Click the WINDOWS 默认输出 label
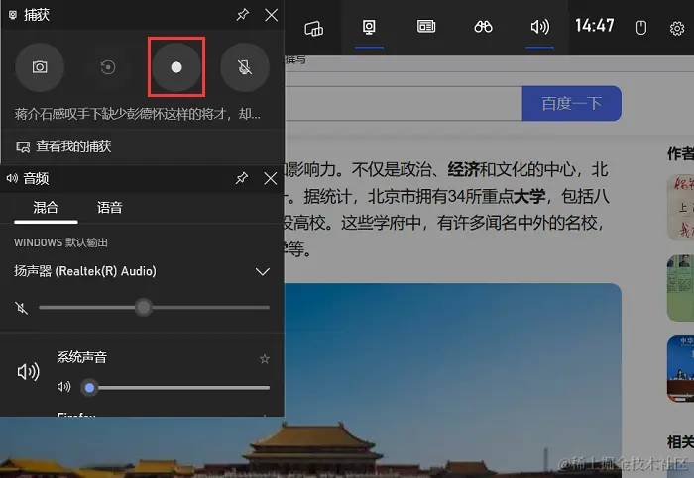The image size is (694, 478). [x=60, y=242]
